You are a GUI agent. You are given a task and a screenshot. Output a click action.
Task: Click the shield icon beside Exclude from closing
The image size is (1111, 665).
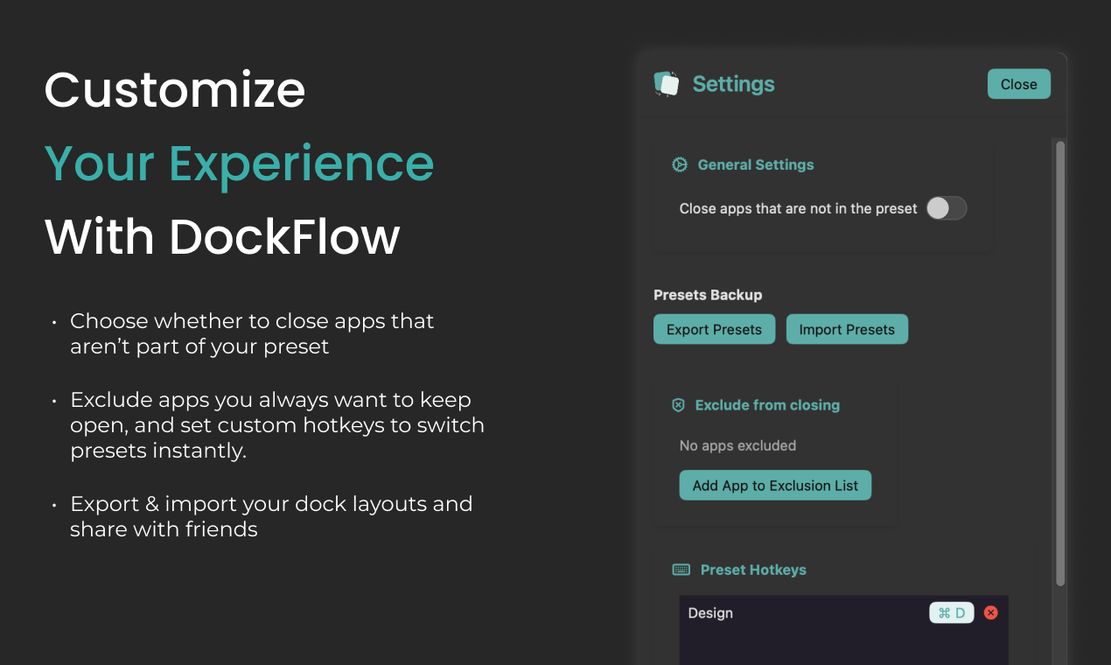(x=678, y=405)
